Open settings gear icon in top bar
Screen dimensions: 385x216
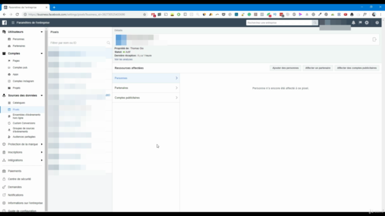[x=367, y=23]
